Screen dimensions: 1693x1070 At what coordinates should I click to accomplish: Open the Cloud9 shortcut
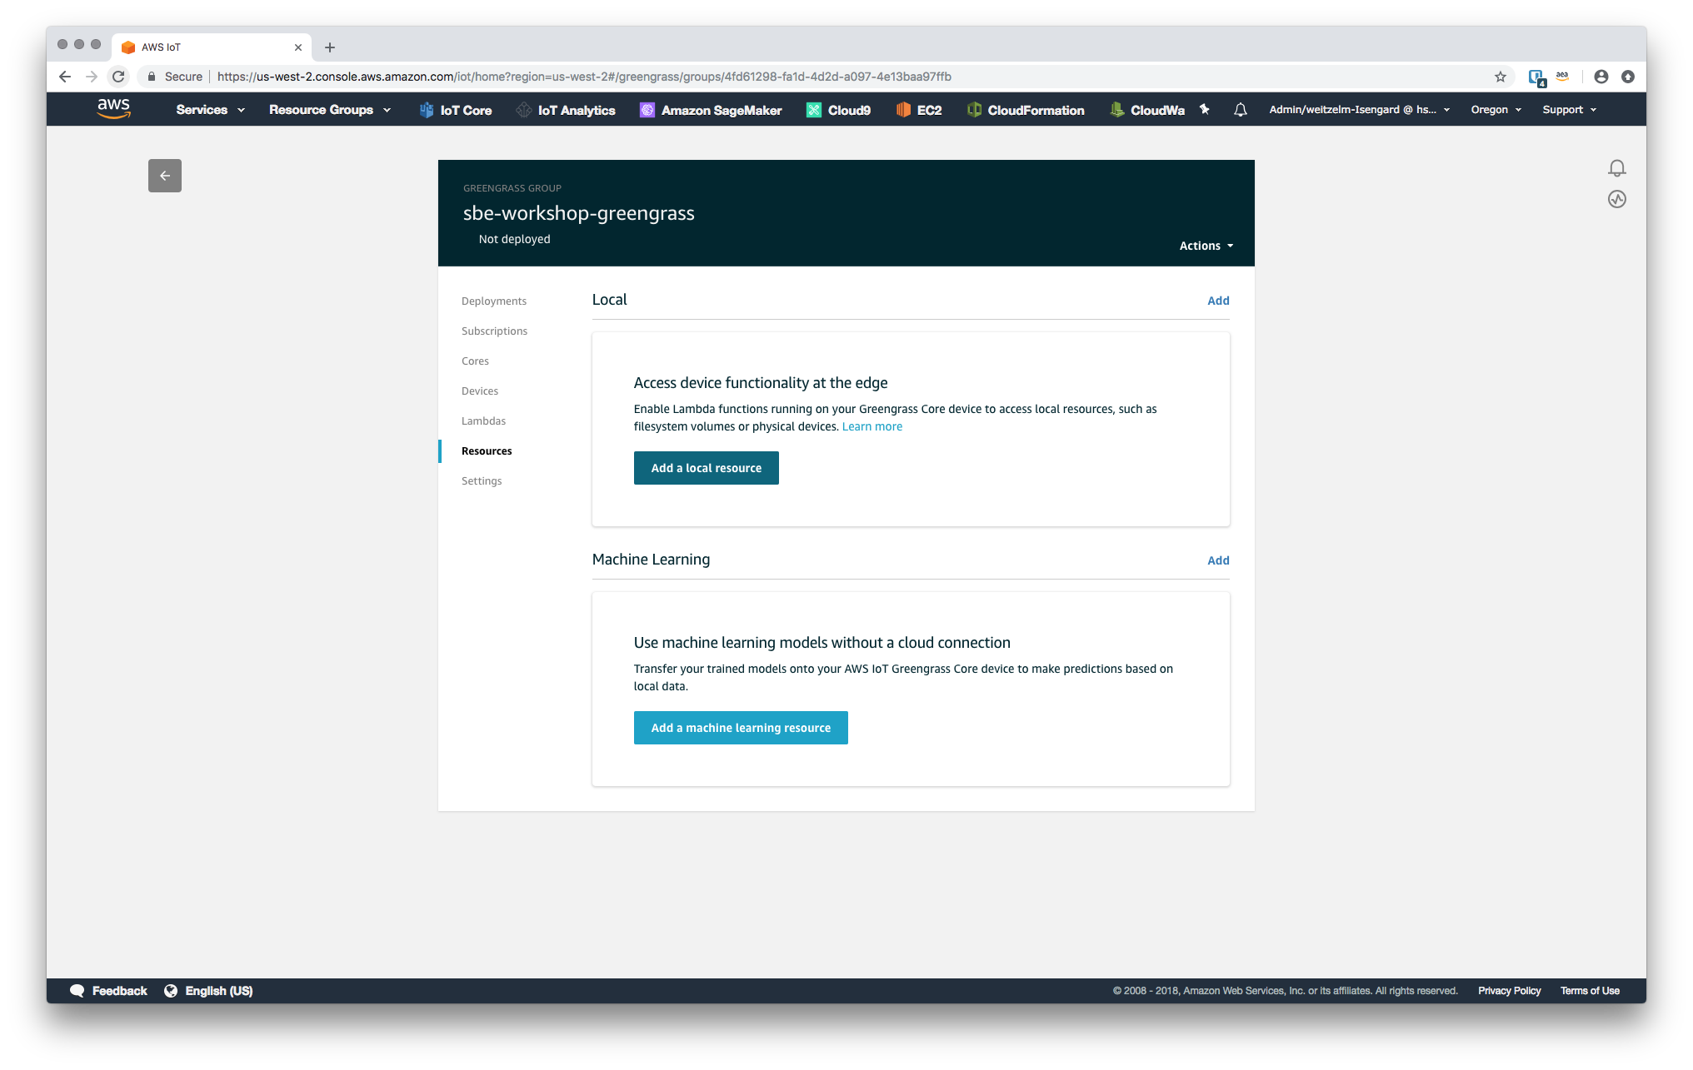839,110
